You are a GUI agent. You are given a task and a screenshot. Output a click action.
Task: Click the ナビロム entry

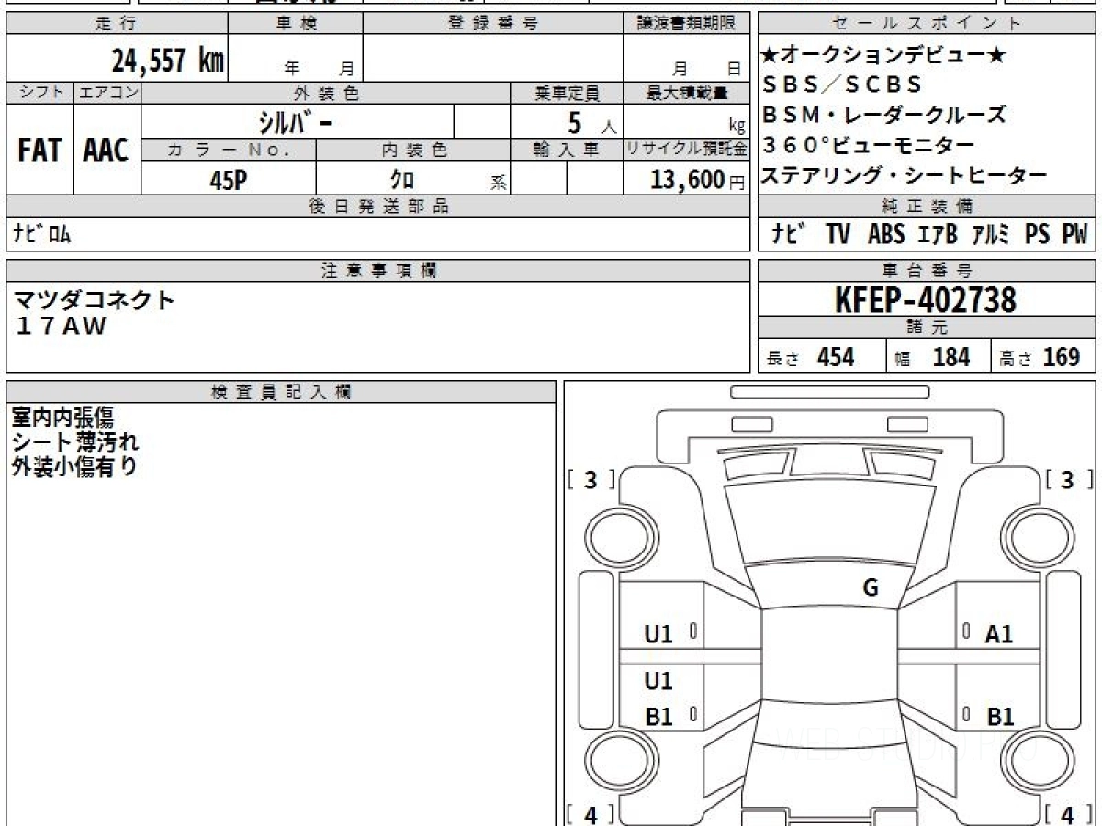pos(41,234)
